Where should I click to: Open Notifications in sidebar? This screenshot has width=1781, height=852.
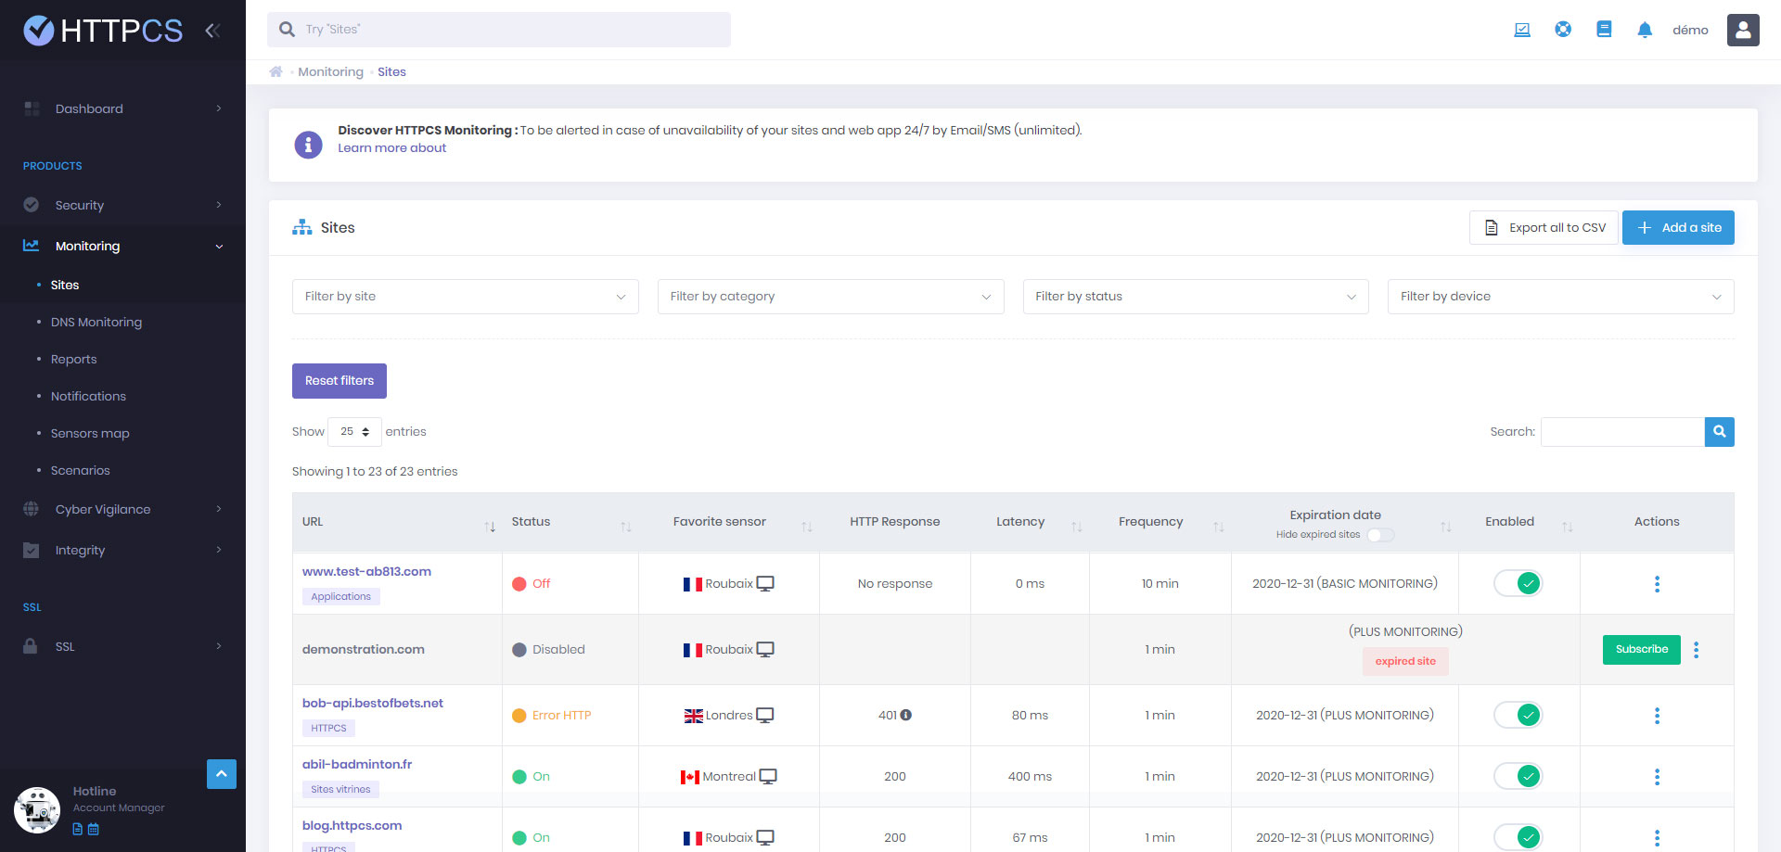point(88,396)
